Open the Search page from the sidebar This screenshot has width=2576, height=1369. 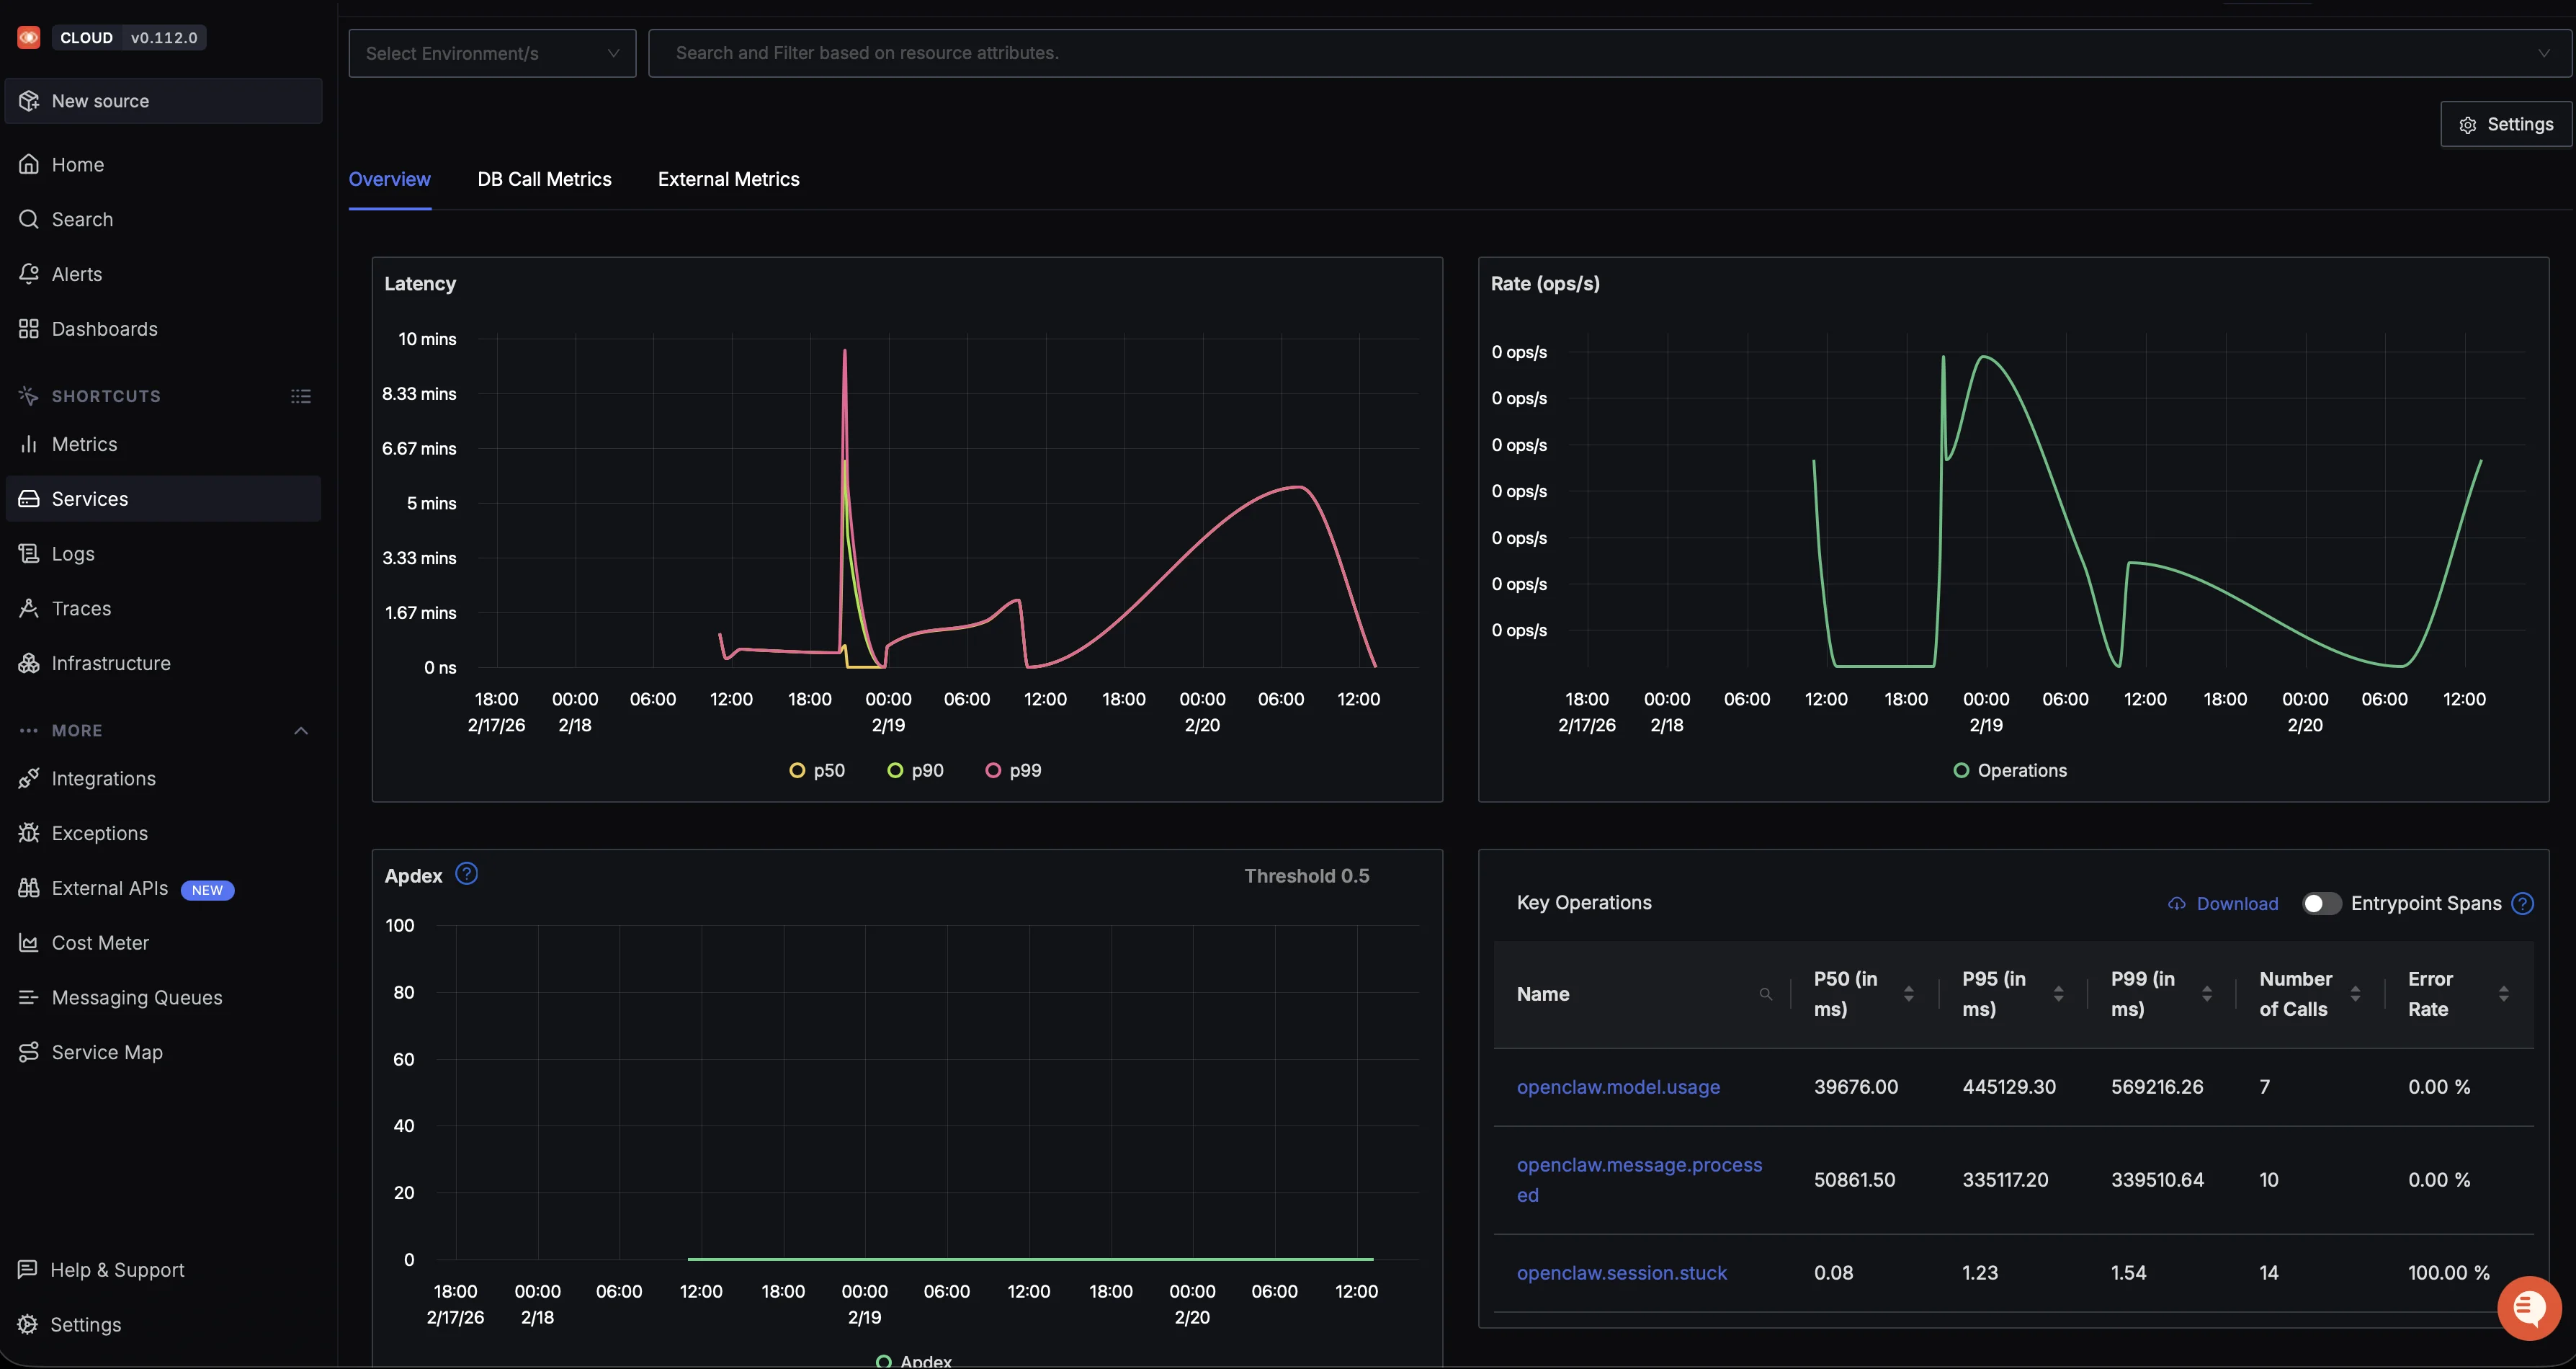click(29, 218)
